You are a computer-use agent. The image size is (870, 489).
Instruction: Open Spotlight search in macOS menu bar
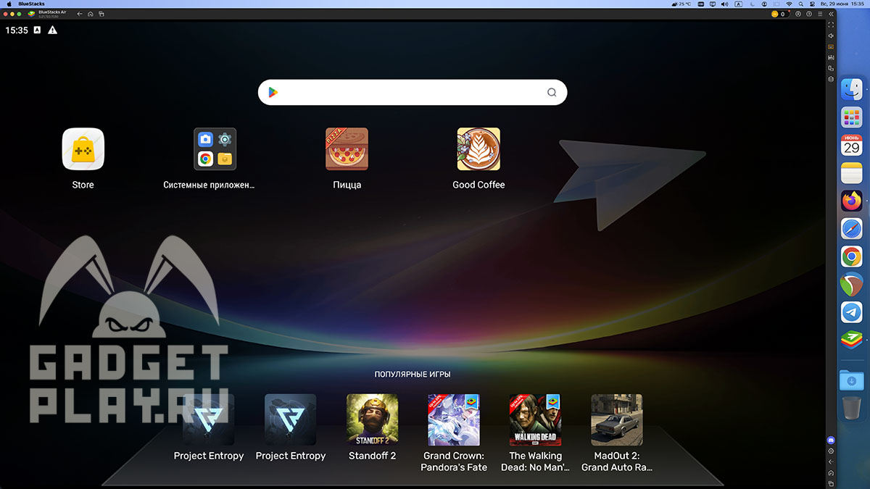coord(801,4)
